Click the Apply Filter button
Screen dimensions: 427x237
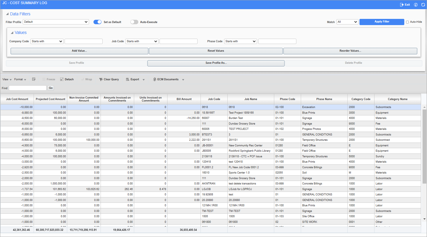pos(382,22)
